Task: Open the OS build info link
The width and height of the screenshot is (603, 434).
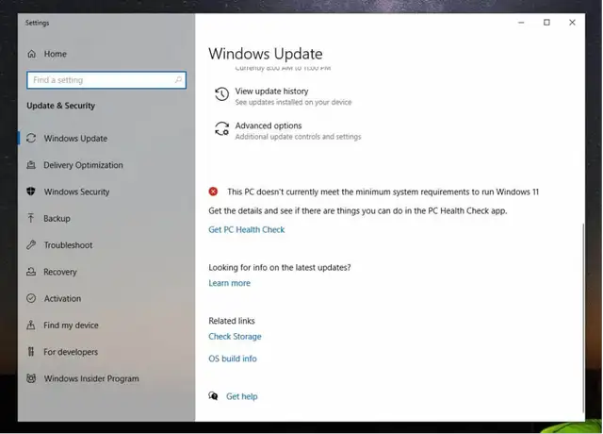Action: point(233,359)
